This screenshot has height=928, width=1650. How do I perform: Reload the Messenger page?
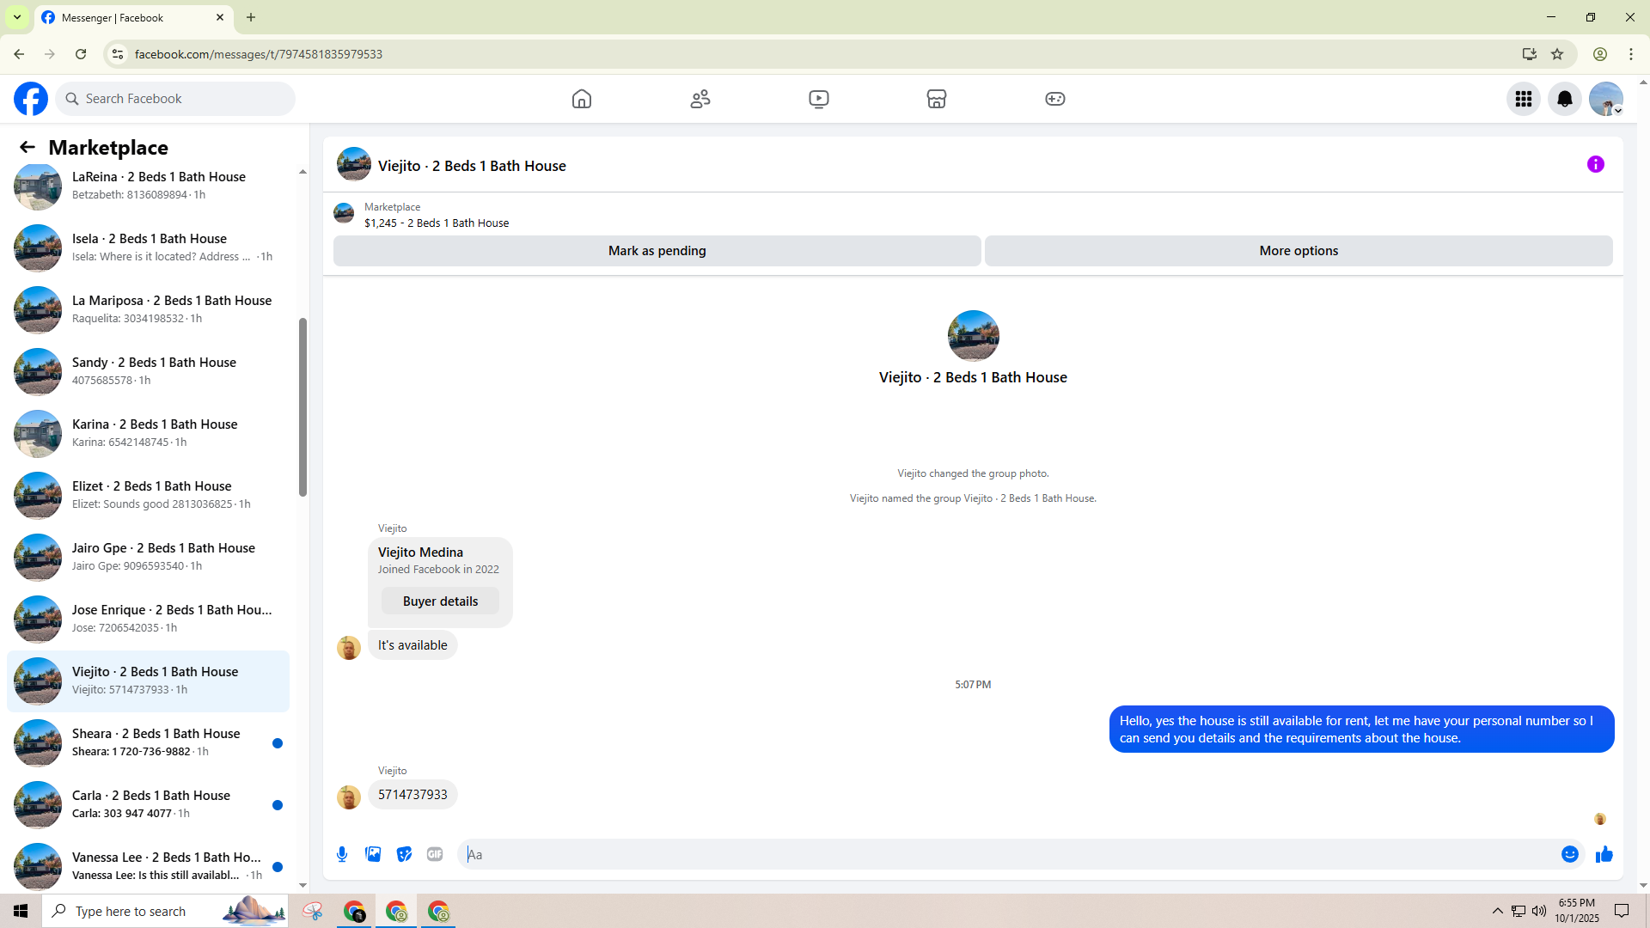81,54
